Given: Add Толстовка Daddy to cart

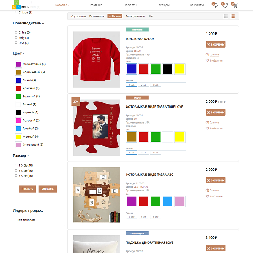Looking at the screenshot, I should [215, 44].
